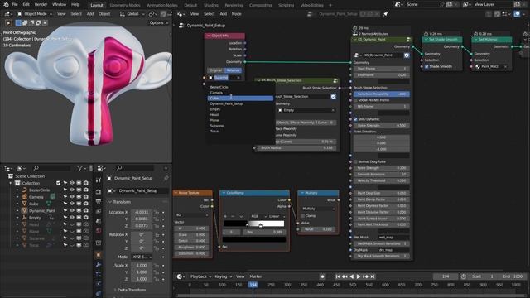This screenshot has height=298, width=530.
Task: Hide BezierCircle in viewport via eye icon
Action: tap(72, 190)
